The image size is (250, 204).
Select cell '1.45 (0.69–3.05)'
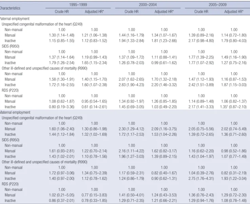point(131,107)
